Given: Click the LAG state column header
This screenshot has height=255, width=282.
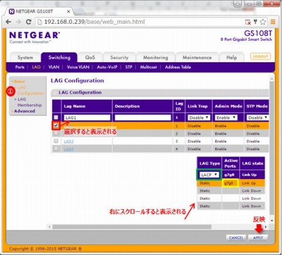Looking at the screenshot, I should tap(253, 163).
